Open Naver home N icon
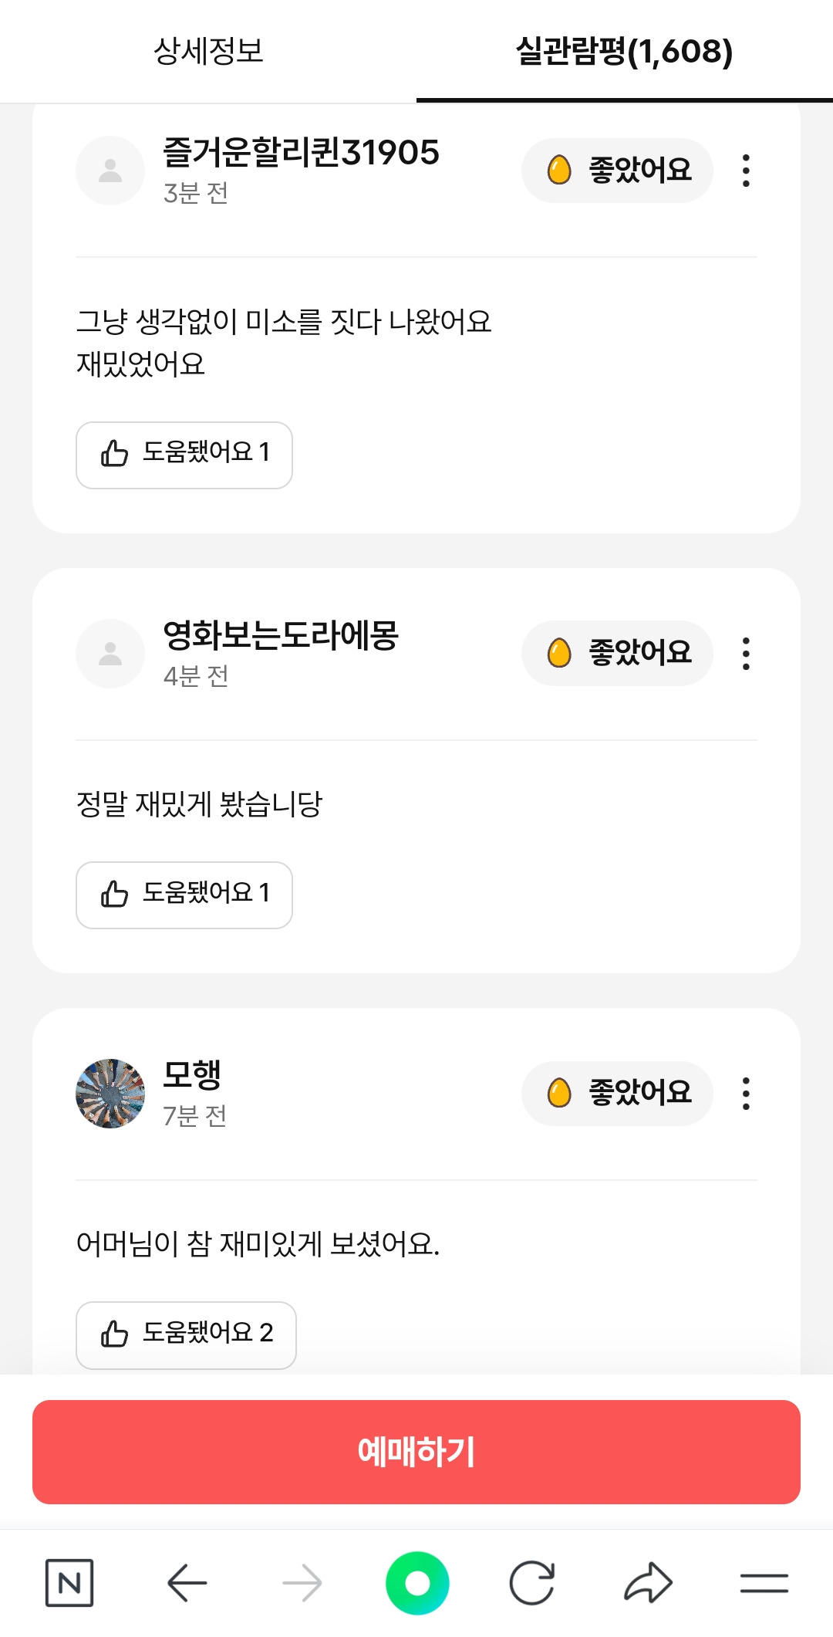The image size is (833, 1637). 69,1583
